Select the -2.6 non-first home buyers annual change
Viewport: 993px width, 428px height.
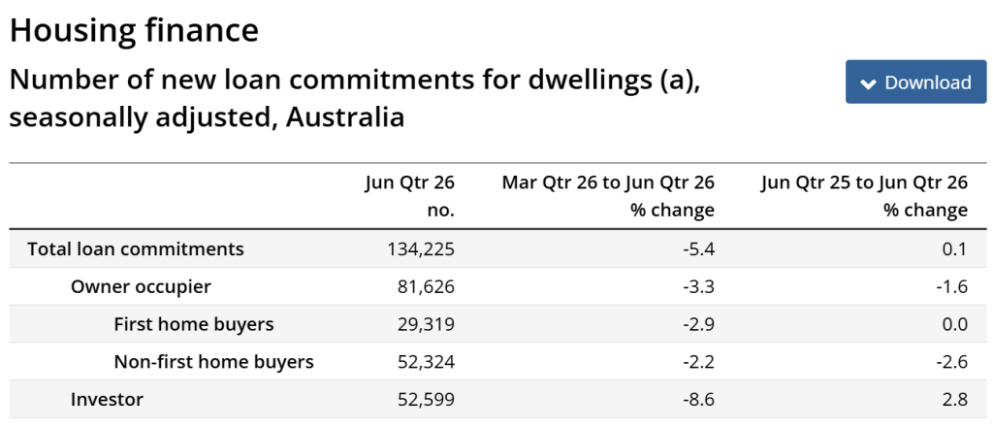coord(953,361)
